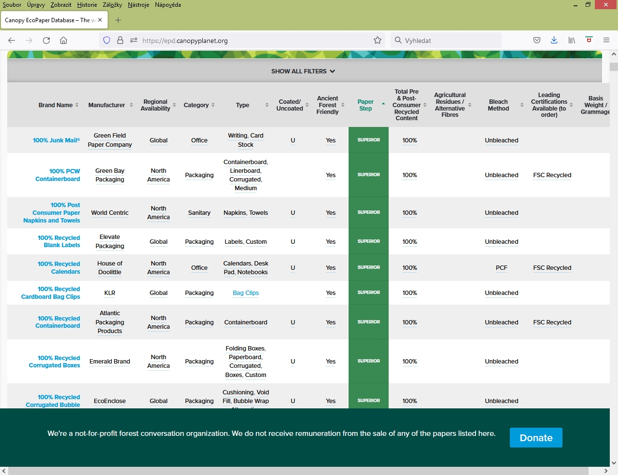This screenshot has height=475, width=618.
Task: Open site permissions icon in address bar
Action: [134, 41]
